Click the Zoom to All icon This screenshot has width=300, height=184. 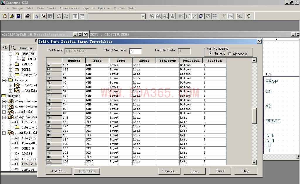point(172,16)
